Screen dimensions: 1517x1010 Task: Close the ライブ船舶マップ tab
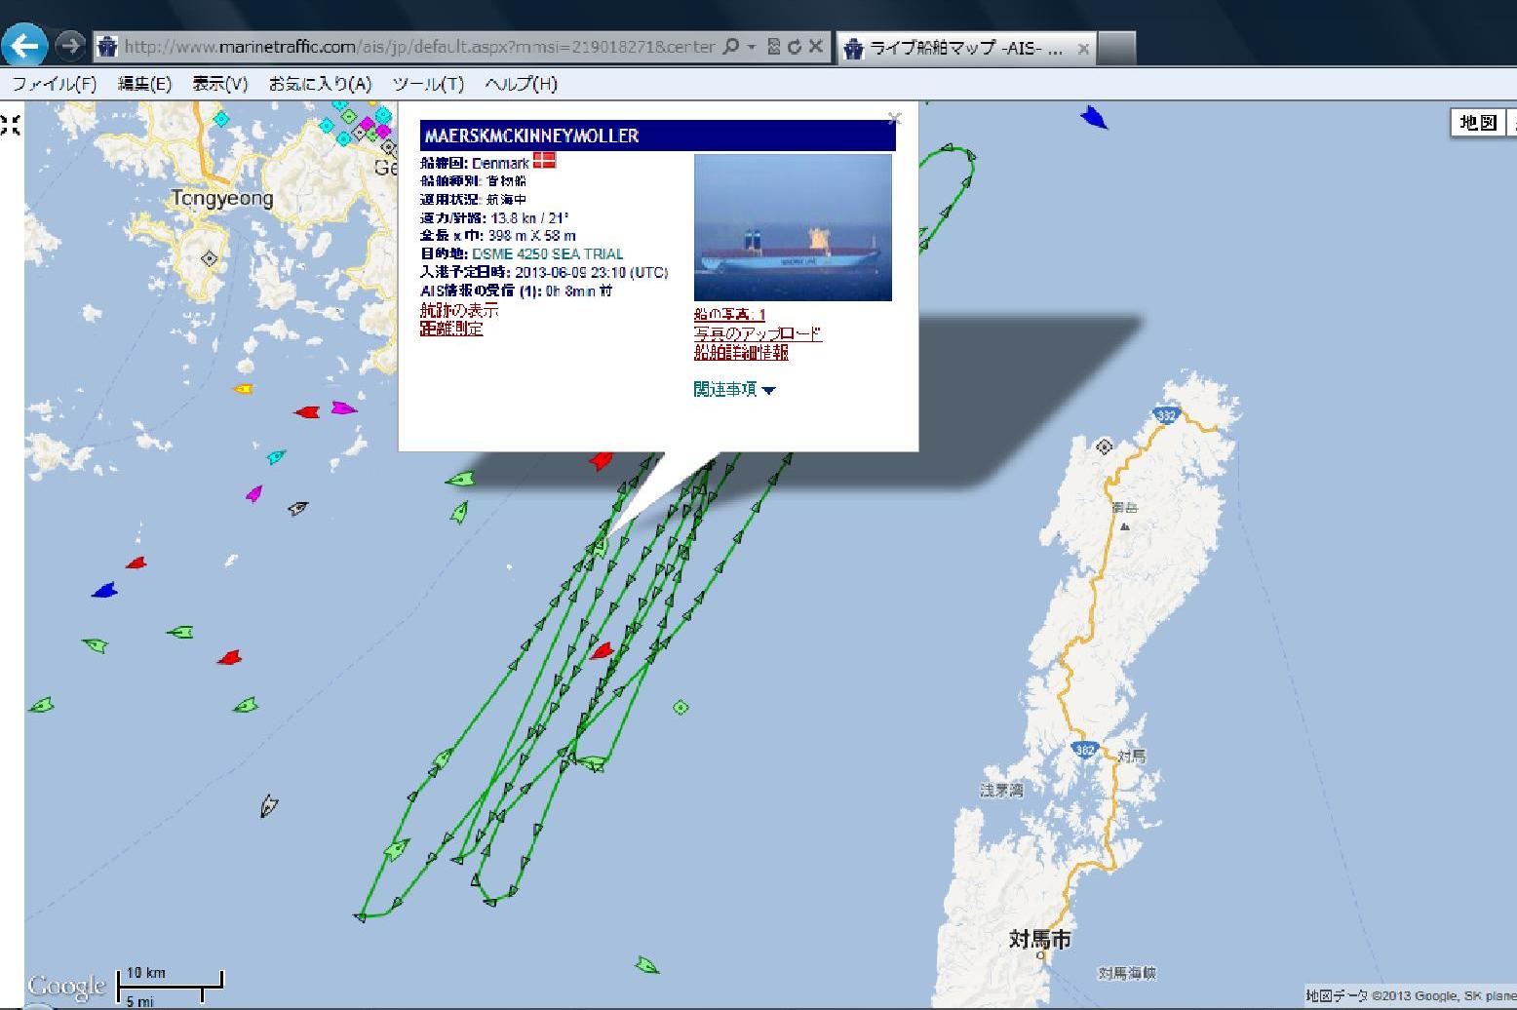(1083, 48)
